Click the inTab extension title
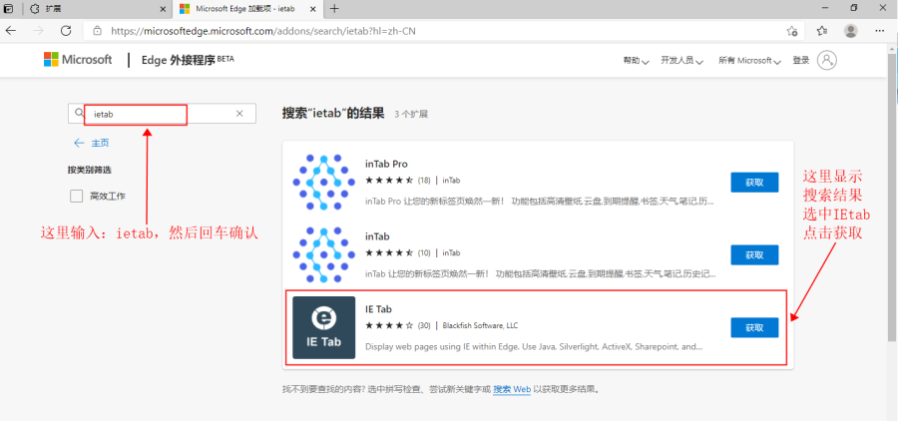 pos(377,236)
